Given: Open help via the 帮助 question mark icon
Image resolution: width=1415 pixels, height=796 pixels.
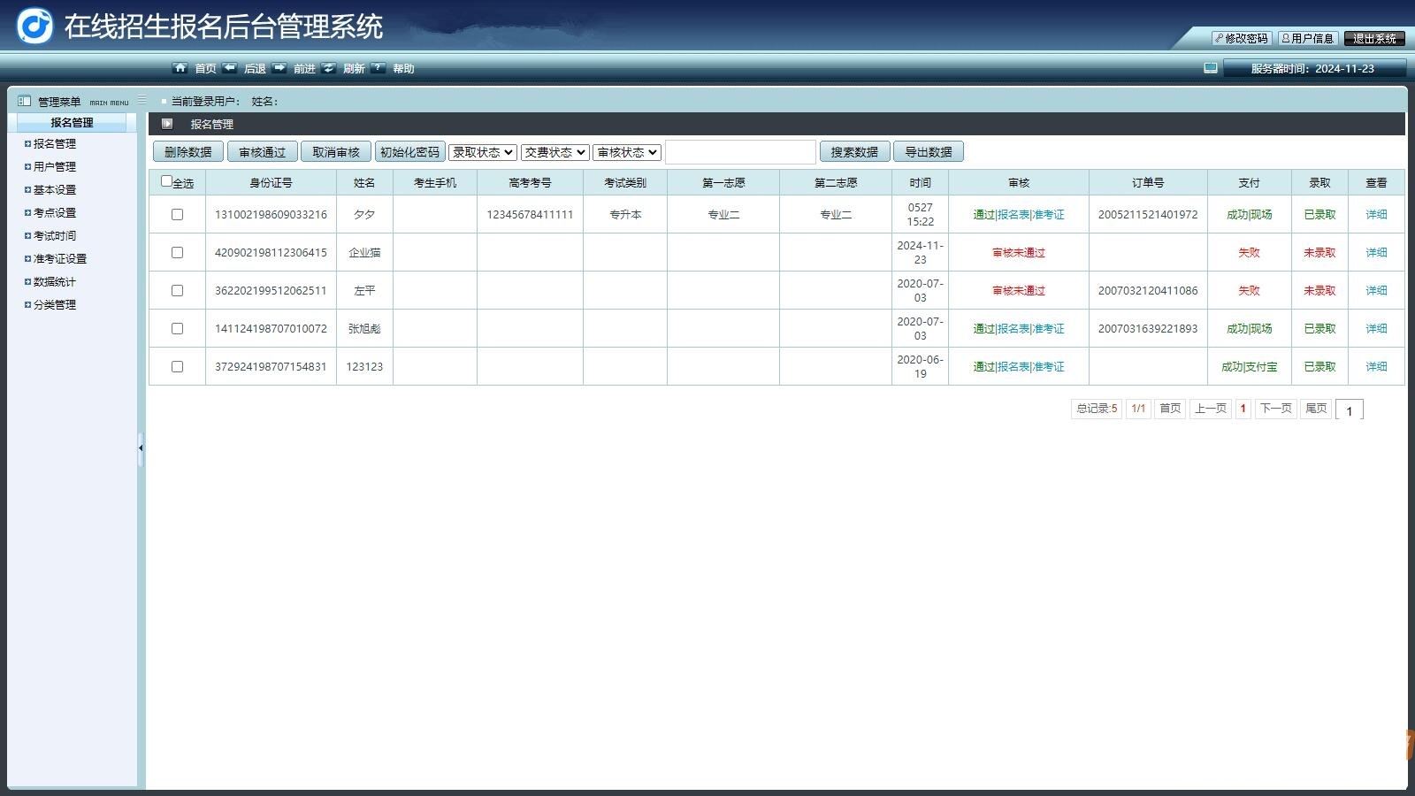Looking at the screenshot, I should [x=379, y=68].
